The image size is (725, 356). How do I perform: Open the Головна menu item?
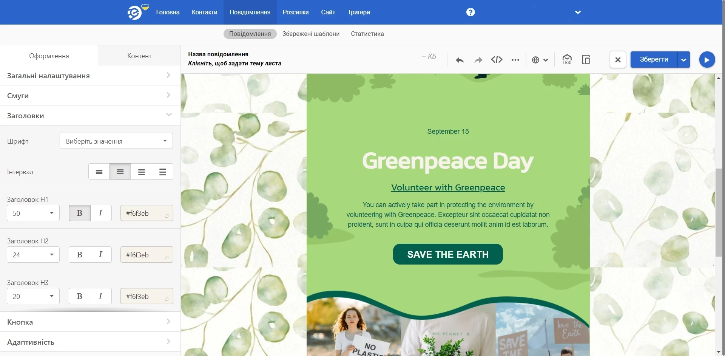coord(168,12)
